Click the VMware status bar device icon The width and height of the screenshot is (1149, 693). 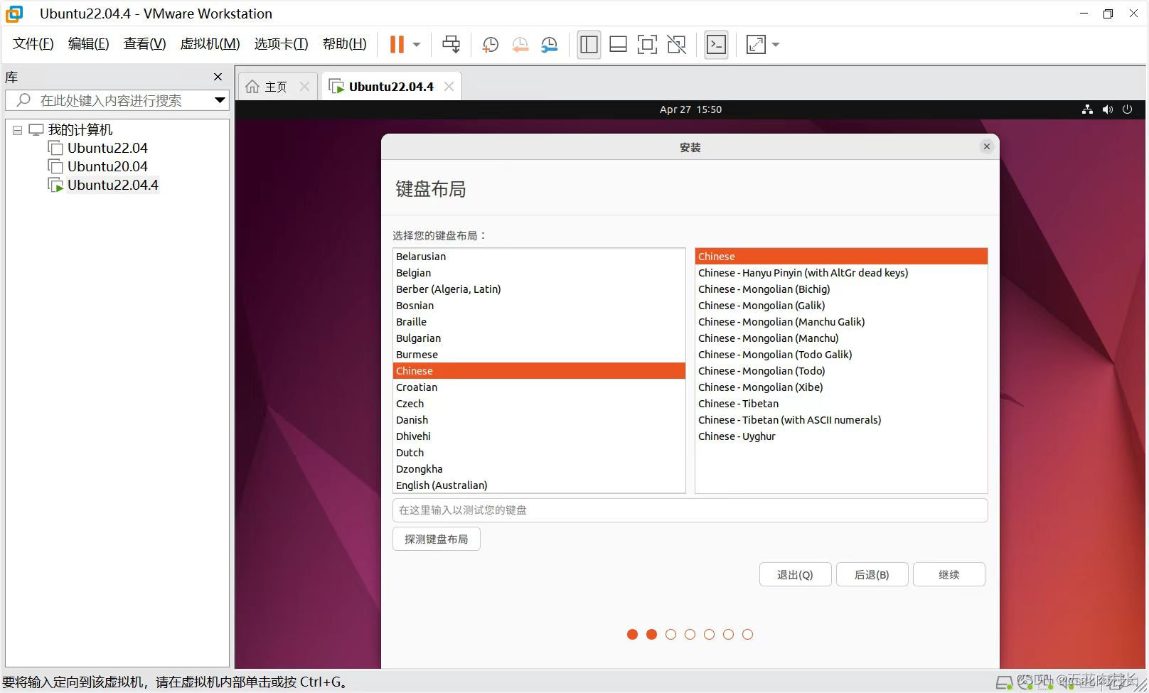pos(1004,683)
